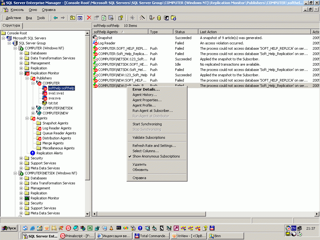The width and height of the screenshot is (320, 240).
Task: Click the Пуск start button
Action: 9,228
